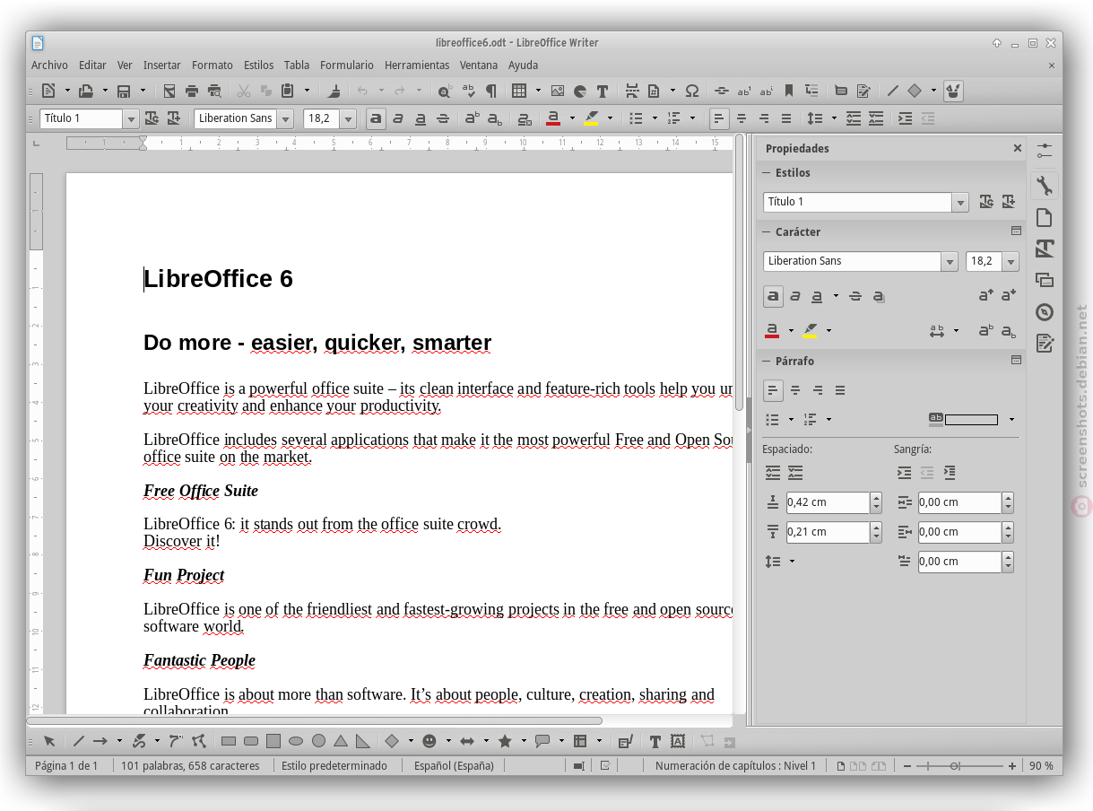Insert a hyperlink icon in the toolbar
This screenshot has width=1093, height=811.
point(722,91)
